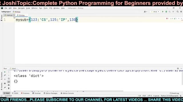Click the UTF-8 encoding selector

(x=150, y=96)
